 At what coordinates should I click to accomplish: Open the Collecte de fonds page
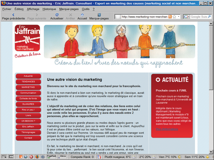coord(28,98)
